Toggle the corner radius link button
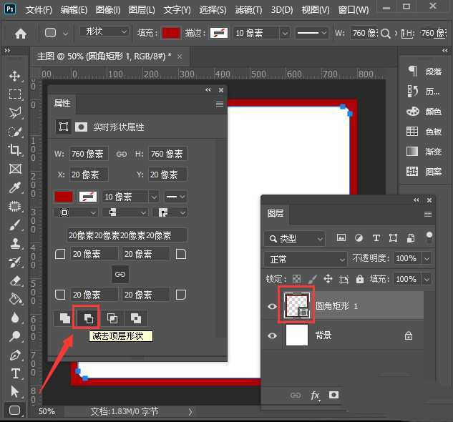Screen dimensions: 453x422 120,274
